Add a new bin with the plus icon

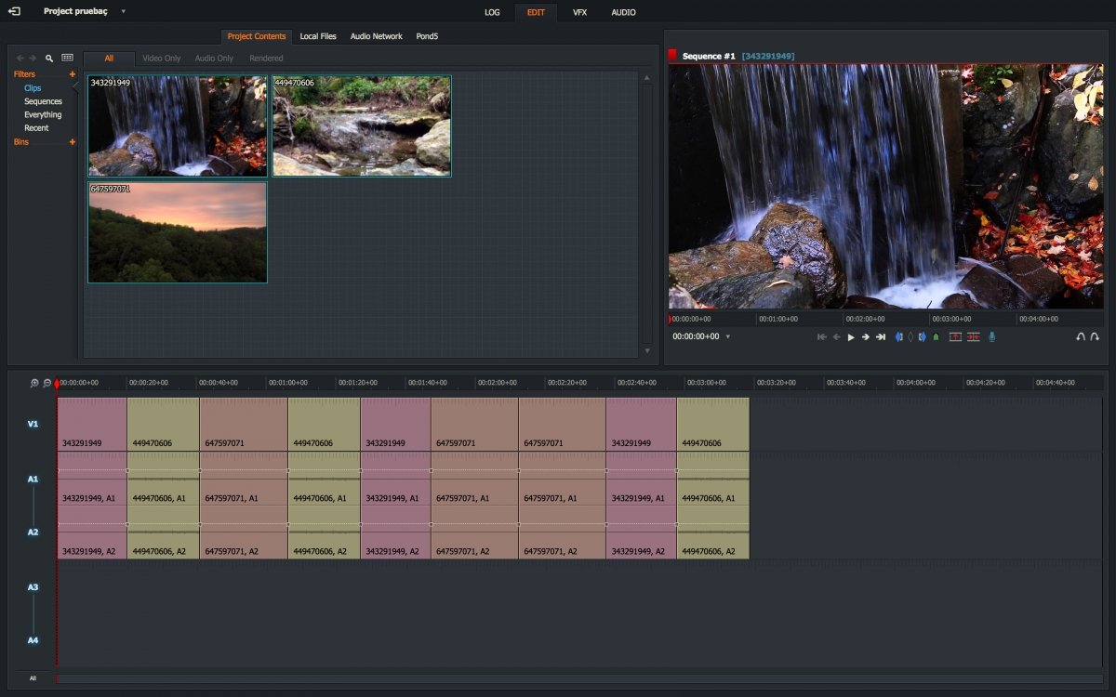pos(73,142)
